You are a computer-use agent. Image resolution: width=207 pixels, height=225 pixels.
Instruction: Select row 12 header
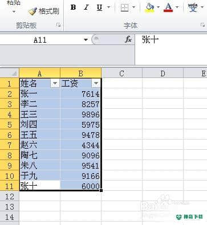[x=10, y=197]
